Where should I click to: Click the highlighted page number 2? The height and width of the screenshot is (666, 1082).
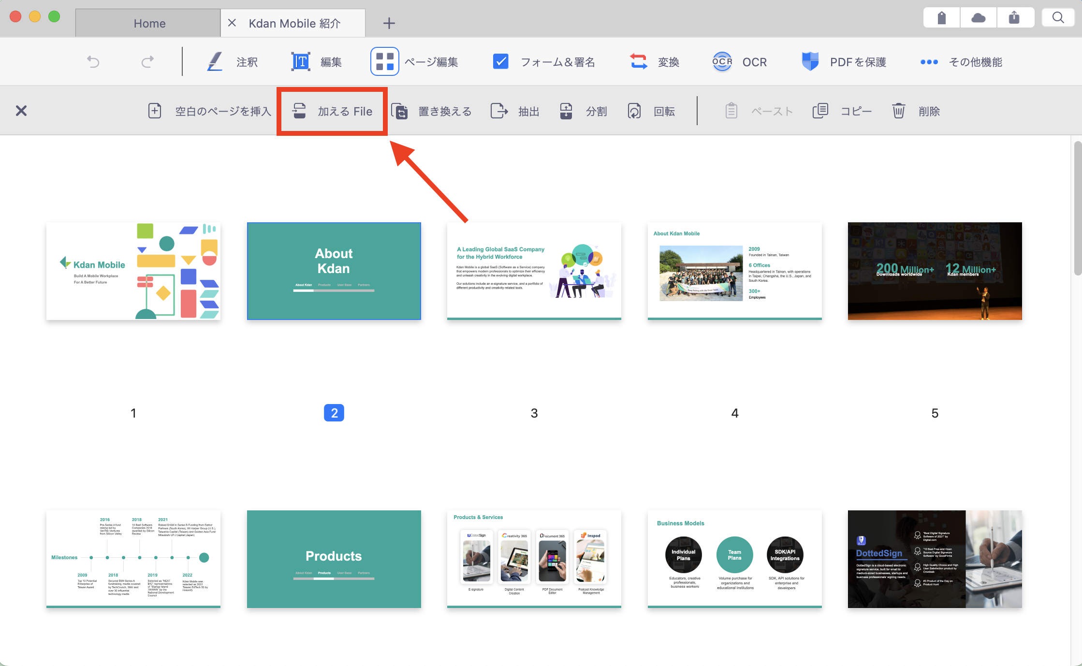coord(334,413)
